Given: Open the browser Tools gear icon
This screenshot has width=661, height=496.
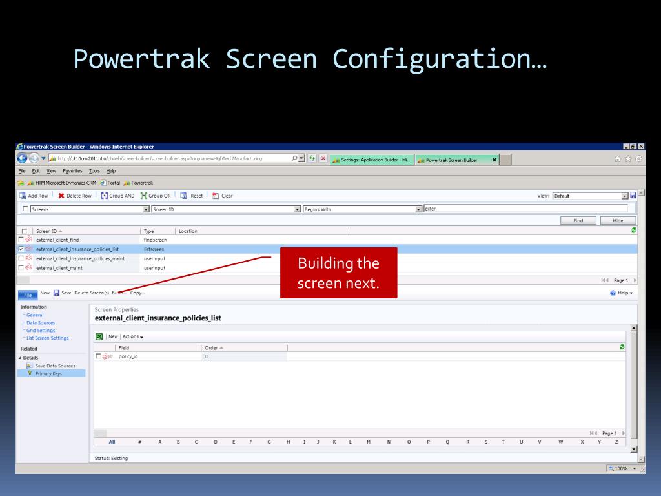Looking at the screenshot, I should tap(638, 159).
